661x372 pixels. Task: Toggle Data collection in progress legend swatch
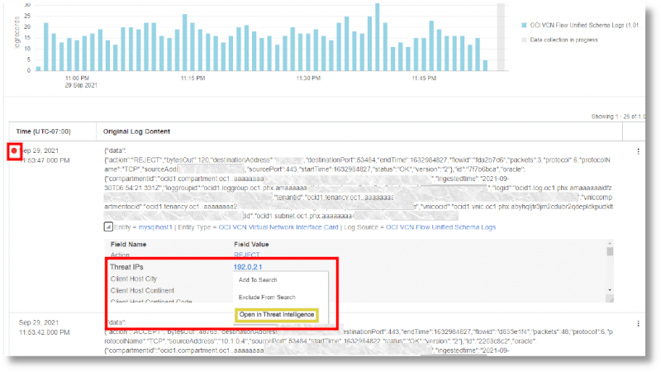(x=524, y=40)
